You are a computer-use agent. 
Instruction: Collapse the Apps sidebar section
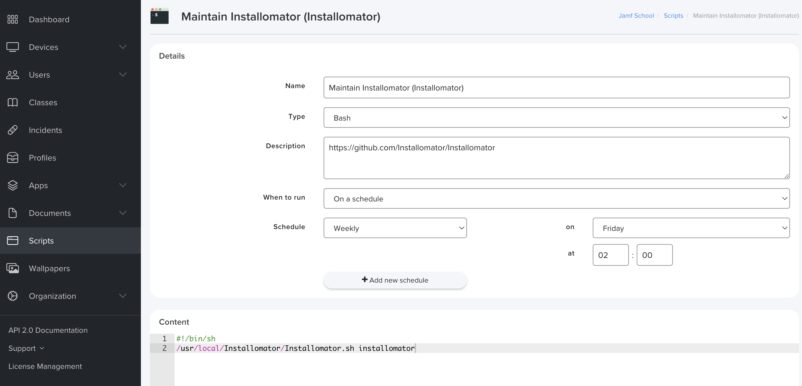click(123, 185)
